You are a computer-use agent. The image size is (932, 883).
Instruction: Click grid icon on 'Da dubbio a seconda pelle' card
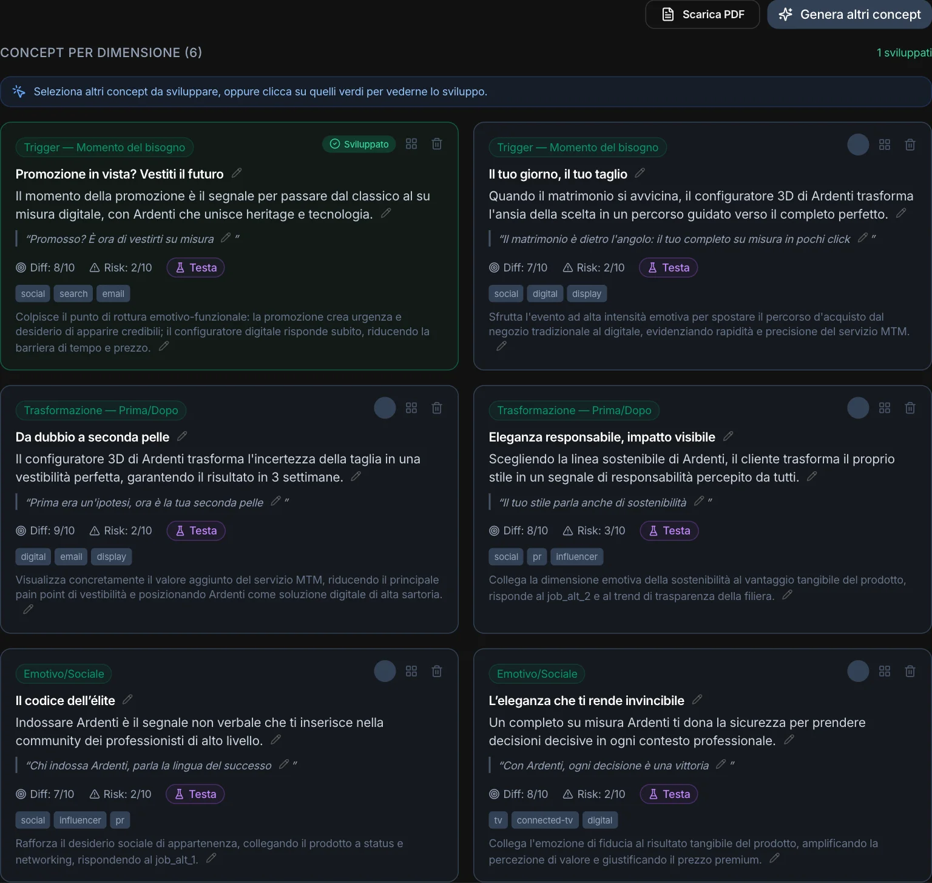tap(411, 407)
